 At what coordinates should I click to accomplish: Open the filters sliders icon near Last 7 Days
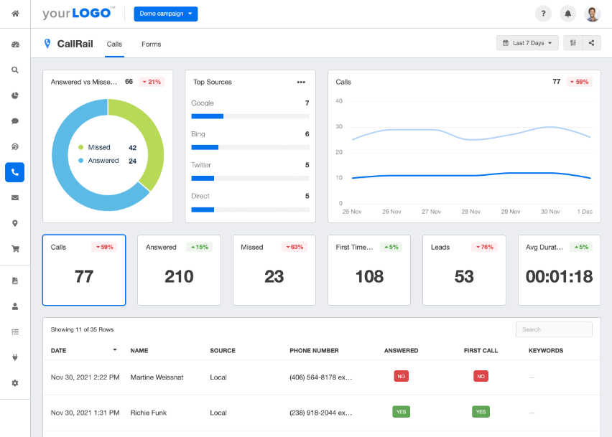(572, 42)
